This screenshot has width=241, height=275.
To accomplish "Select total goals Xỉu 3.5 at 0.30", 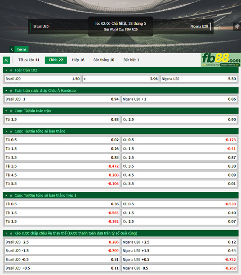I will click(x=179, y=166).
